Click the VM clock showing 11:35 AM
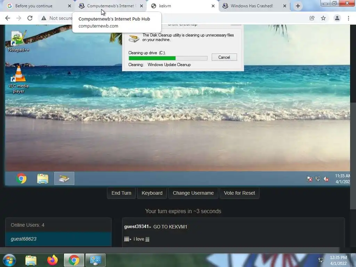Image resolution: width=356 pixels, height=267 pixels. tap(342, 179)
